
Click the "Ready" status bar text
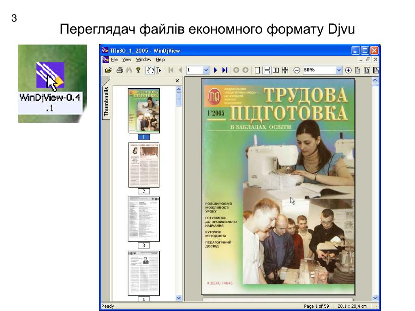pos(107,306)
